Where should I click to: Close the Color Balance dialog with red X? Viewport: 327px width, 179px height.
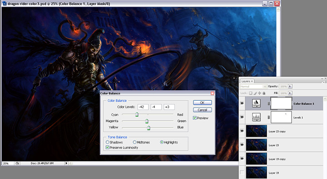tap(212, 93)
